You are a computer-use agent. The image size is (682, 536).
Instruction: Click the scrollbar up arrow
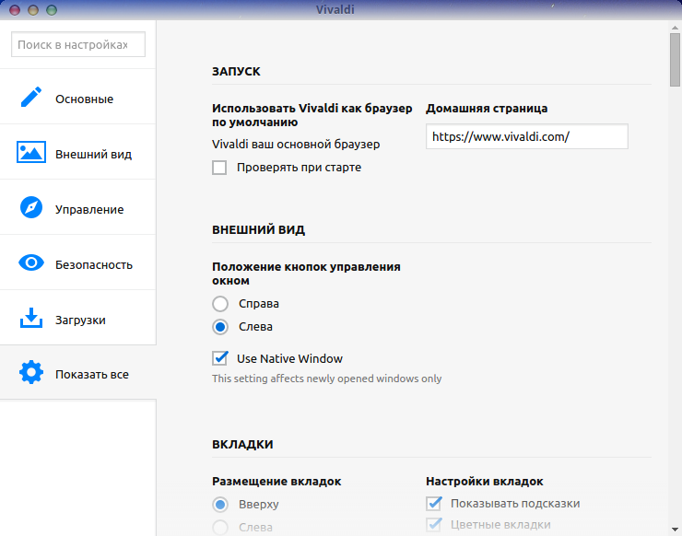click(675, 27)
